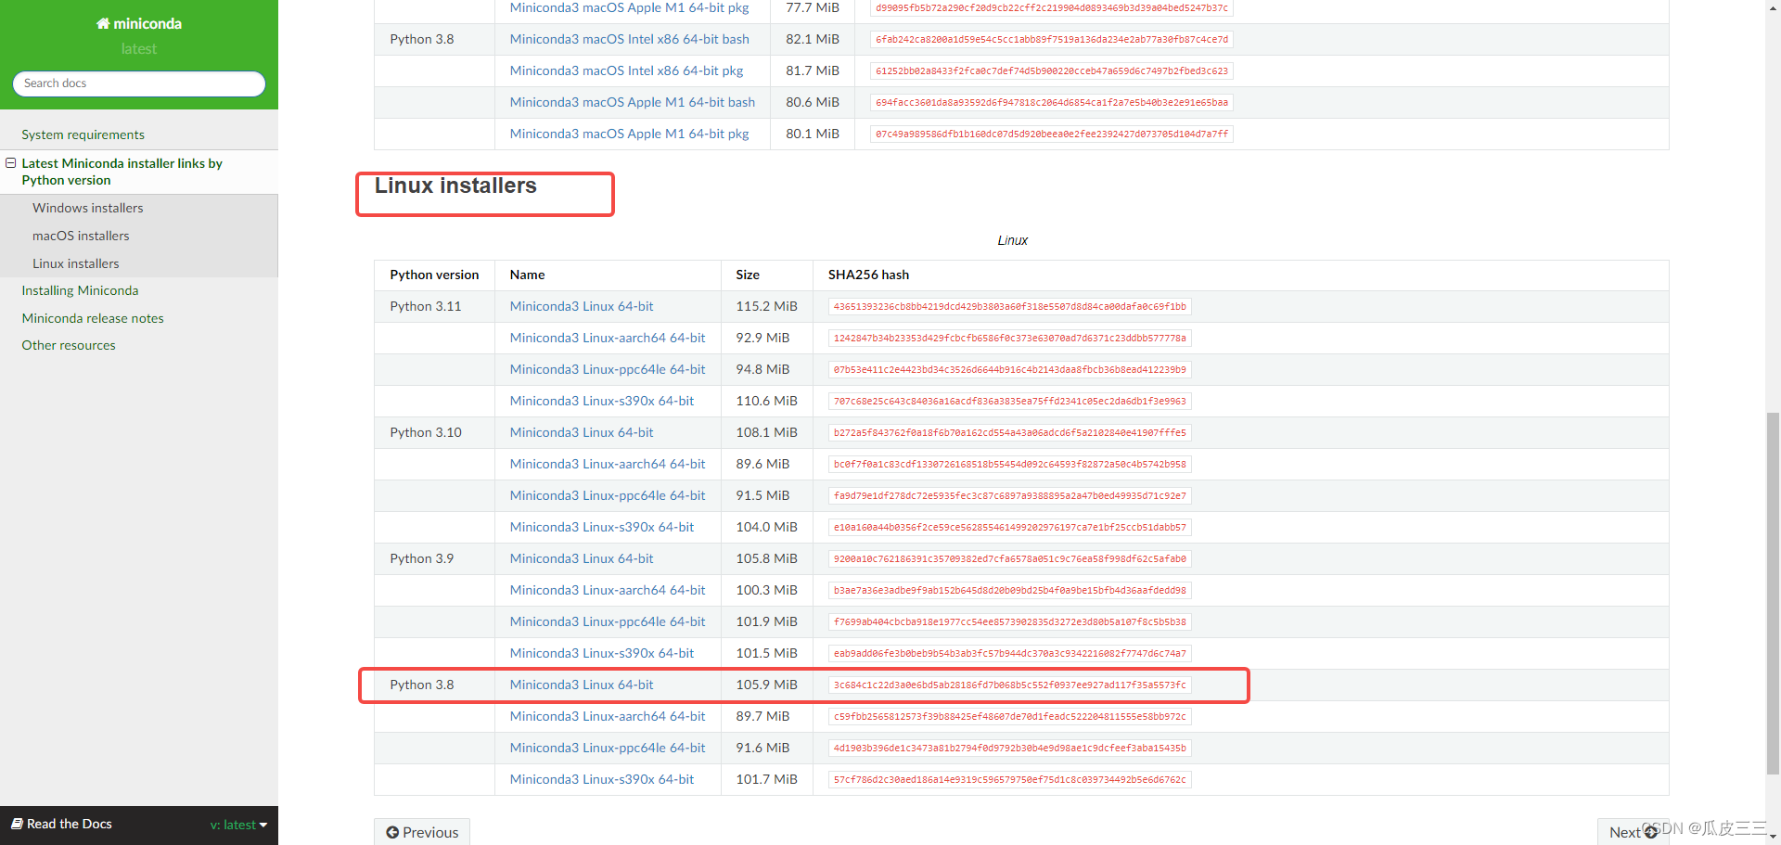Open macOS installers sidebar entry
The height and width of the screenshot is (845, 1781).
(81, 236)
